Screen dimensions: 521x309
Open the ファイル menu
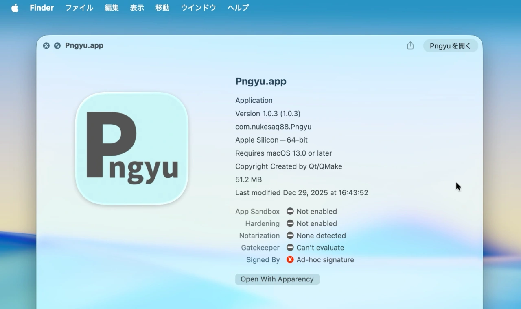click(79, 7)
